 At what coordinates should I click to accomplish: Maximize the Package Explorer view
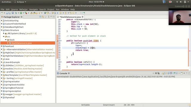pos(54,17)
